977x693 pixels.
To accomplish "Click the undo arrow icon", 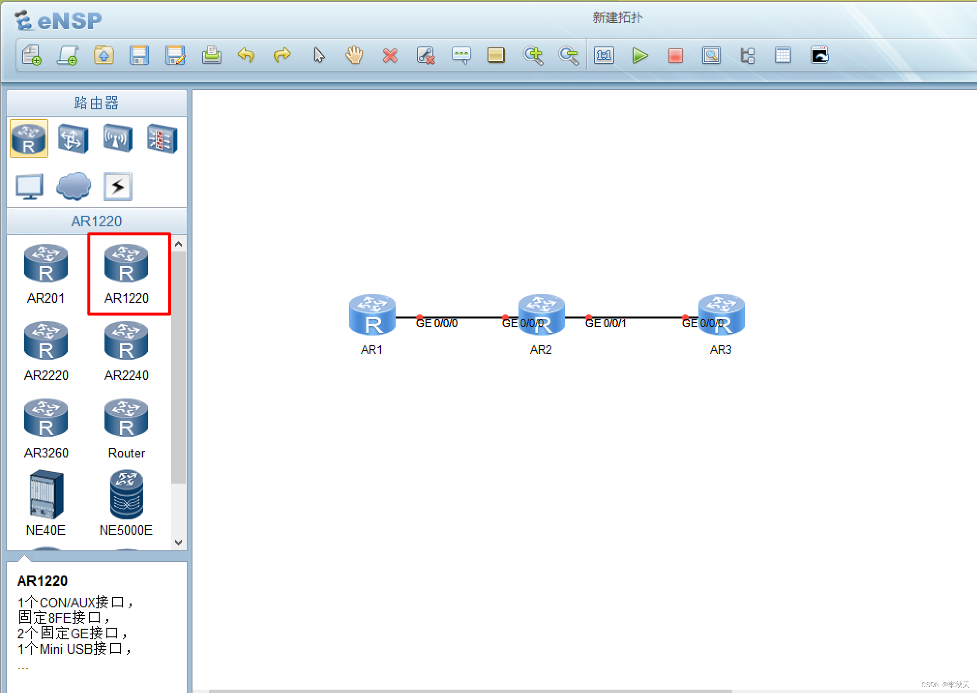I will [x=246, y=55].
